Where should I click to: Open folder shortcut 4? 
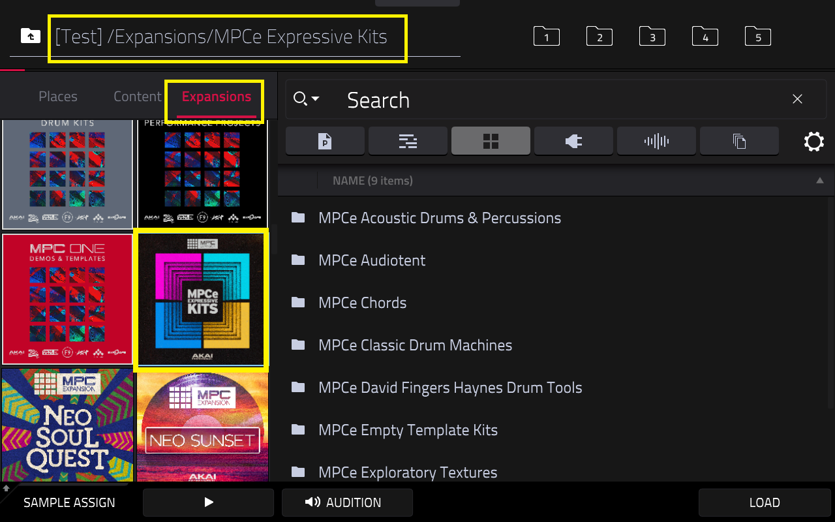click(x=705, y=37)
